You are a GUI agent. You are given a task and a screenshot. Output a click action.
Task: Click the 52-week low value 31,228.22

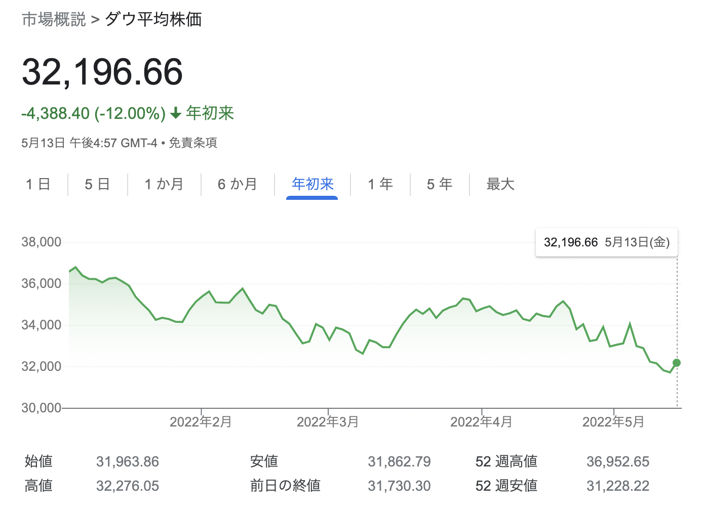coord(618,486)
